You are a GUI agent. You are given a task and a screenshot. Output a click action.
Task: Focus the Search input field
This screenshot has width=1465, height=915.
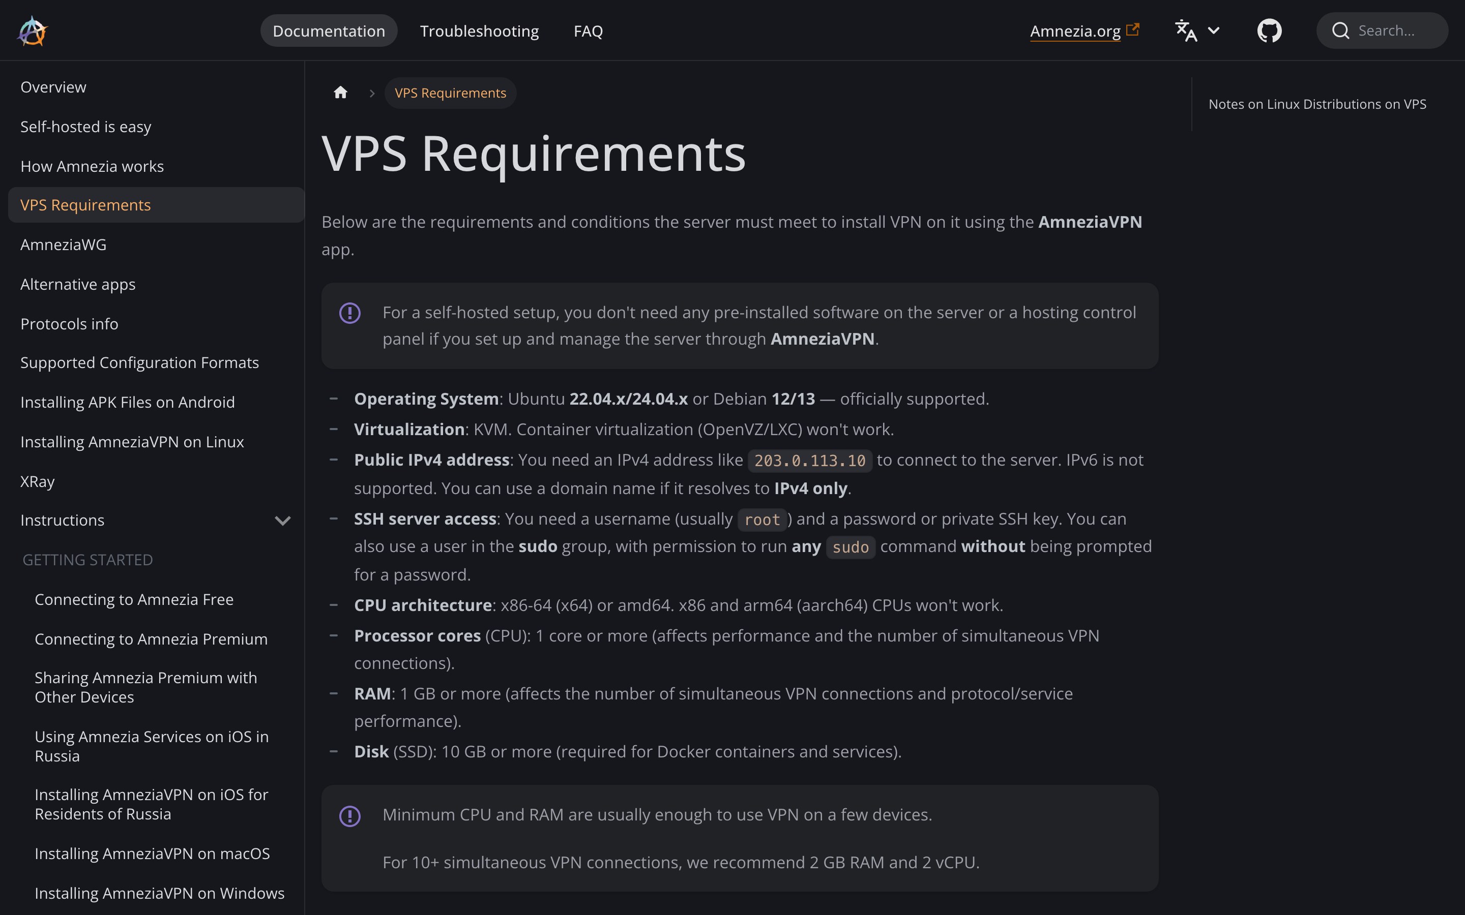tap(1382, 31)
